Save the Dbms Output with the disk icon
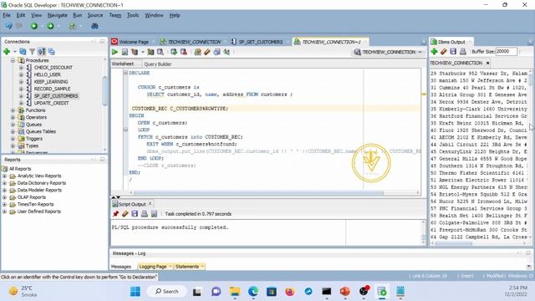The width and height of the screenshot is (535, 301). click(453, 52)
